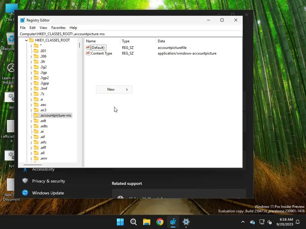Screen dimensions: 306x229
Task: Collapse the HKEY_CLASSES_ROOT tree node
Action: tap(26, 40)
